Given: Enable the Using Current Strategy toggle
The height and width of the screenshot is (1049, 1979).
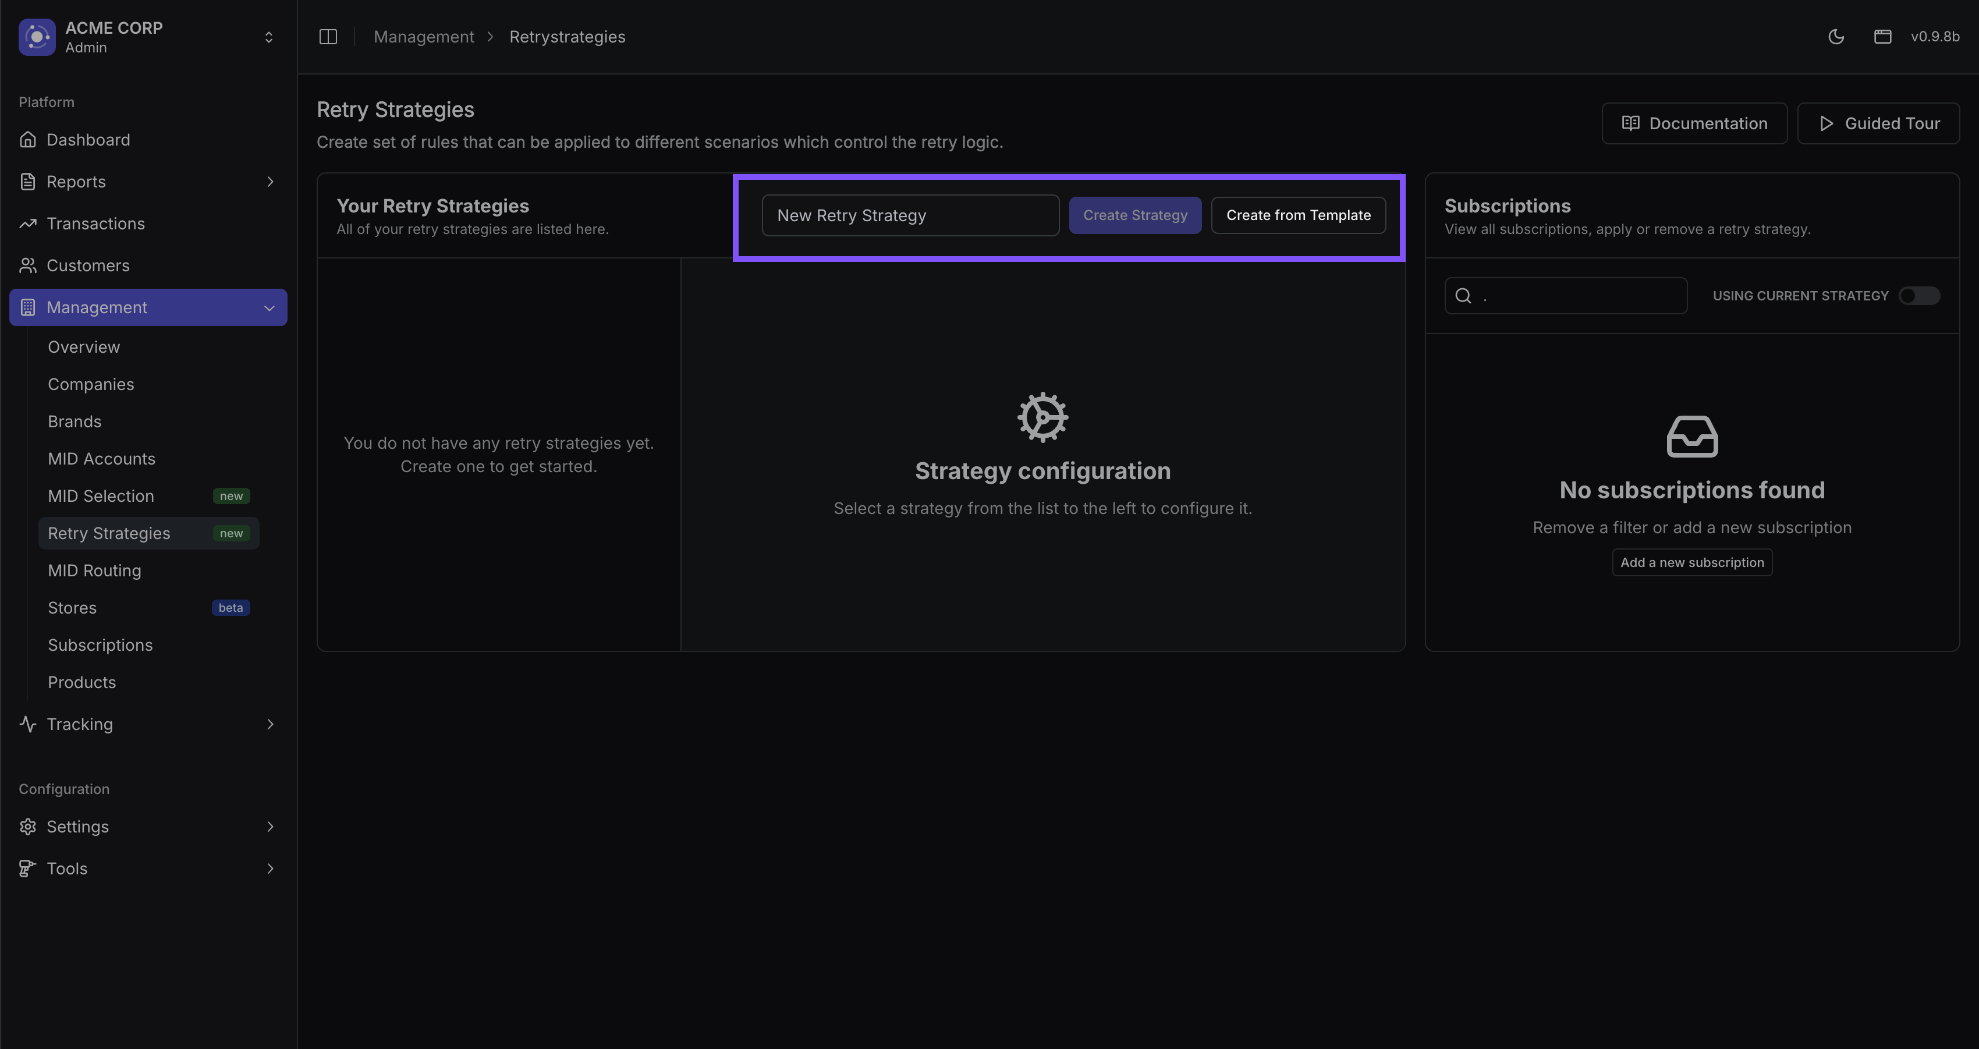Looking at the screenshot, I should click(x=1918, y=296).
